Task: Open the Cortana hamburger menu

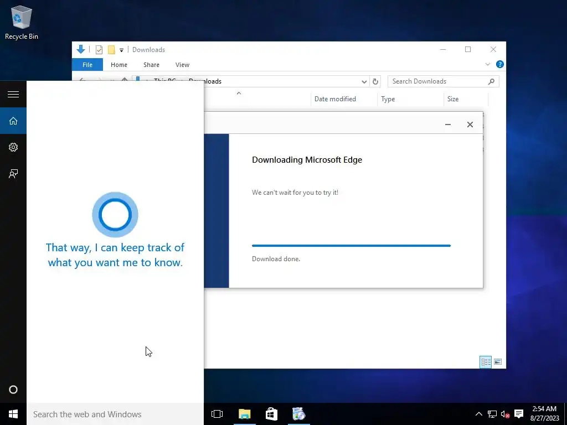Action: 13,94
